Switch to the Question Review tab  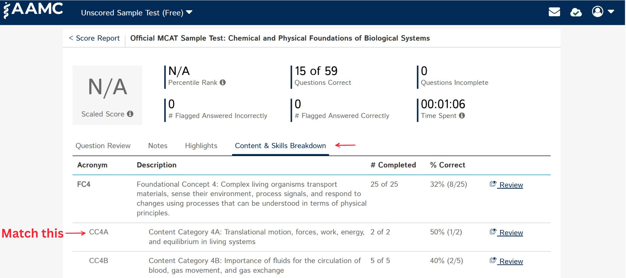[x=103, y=145]
